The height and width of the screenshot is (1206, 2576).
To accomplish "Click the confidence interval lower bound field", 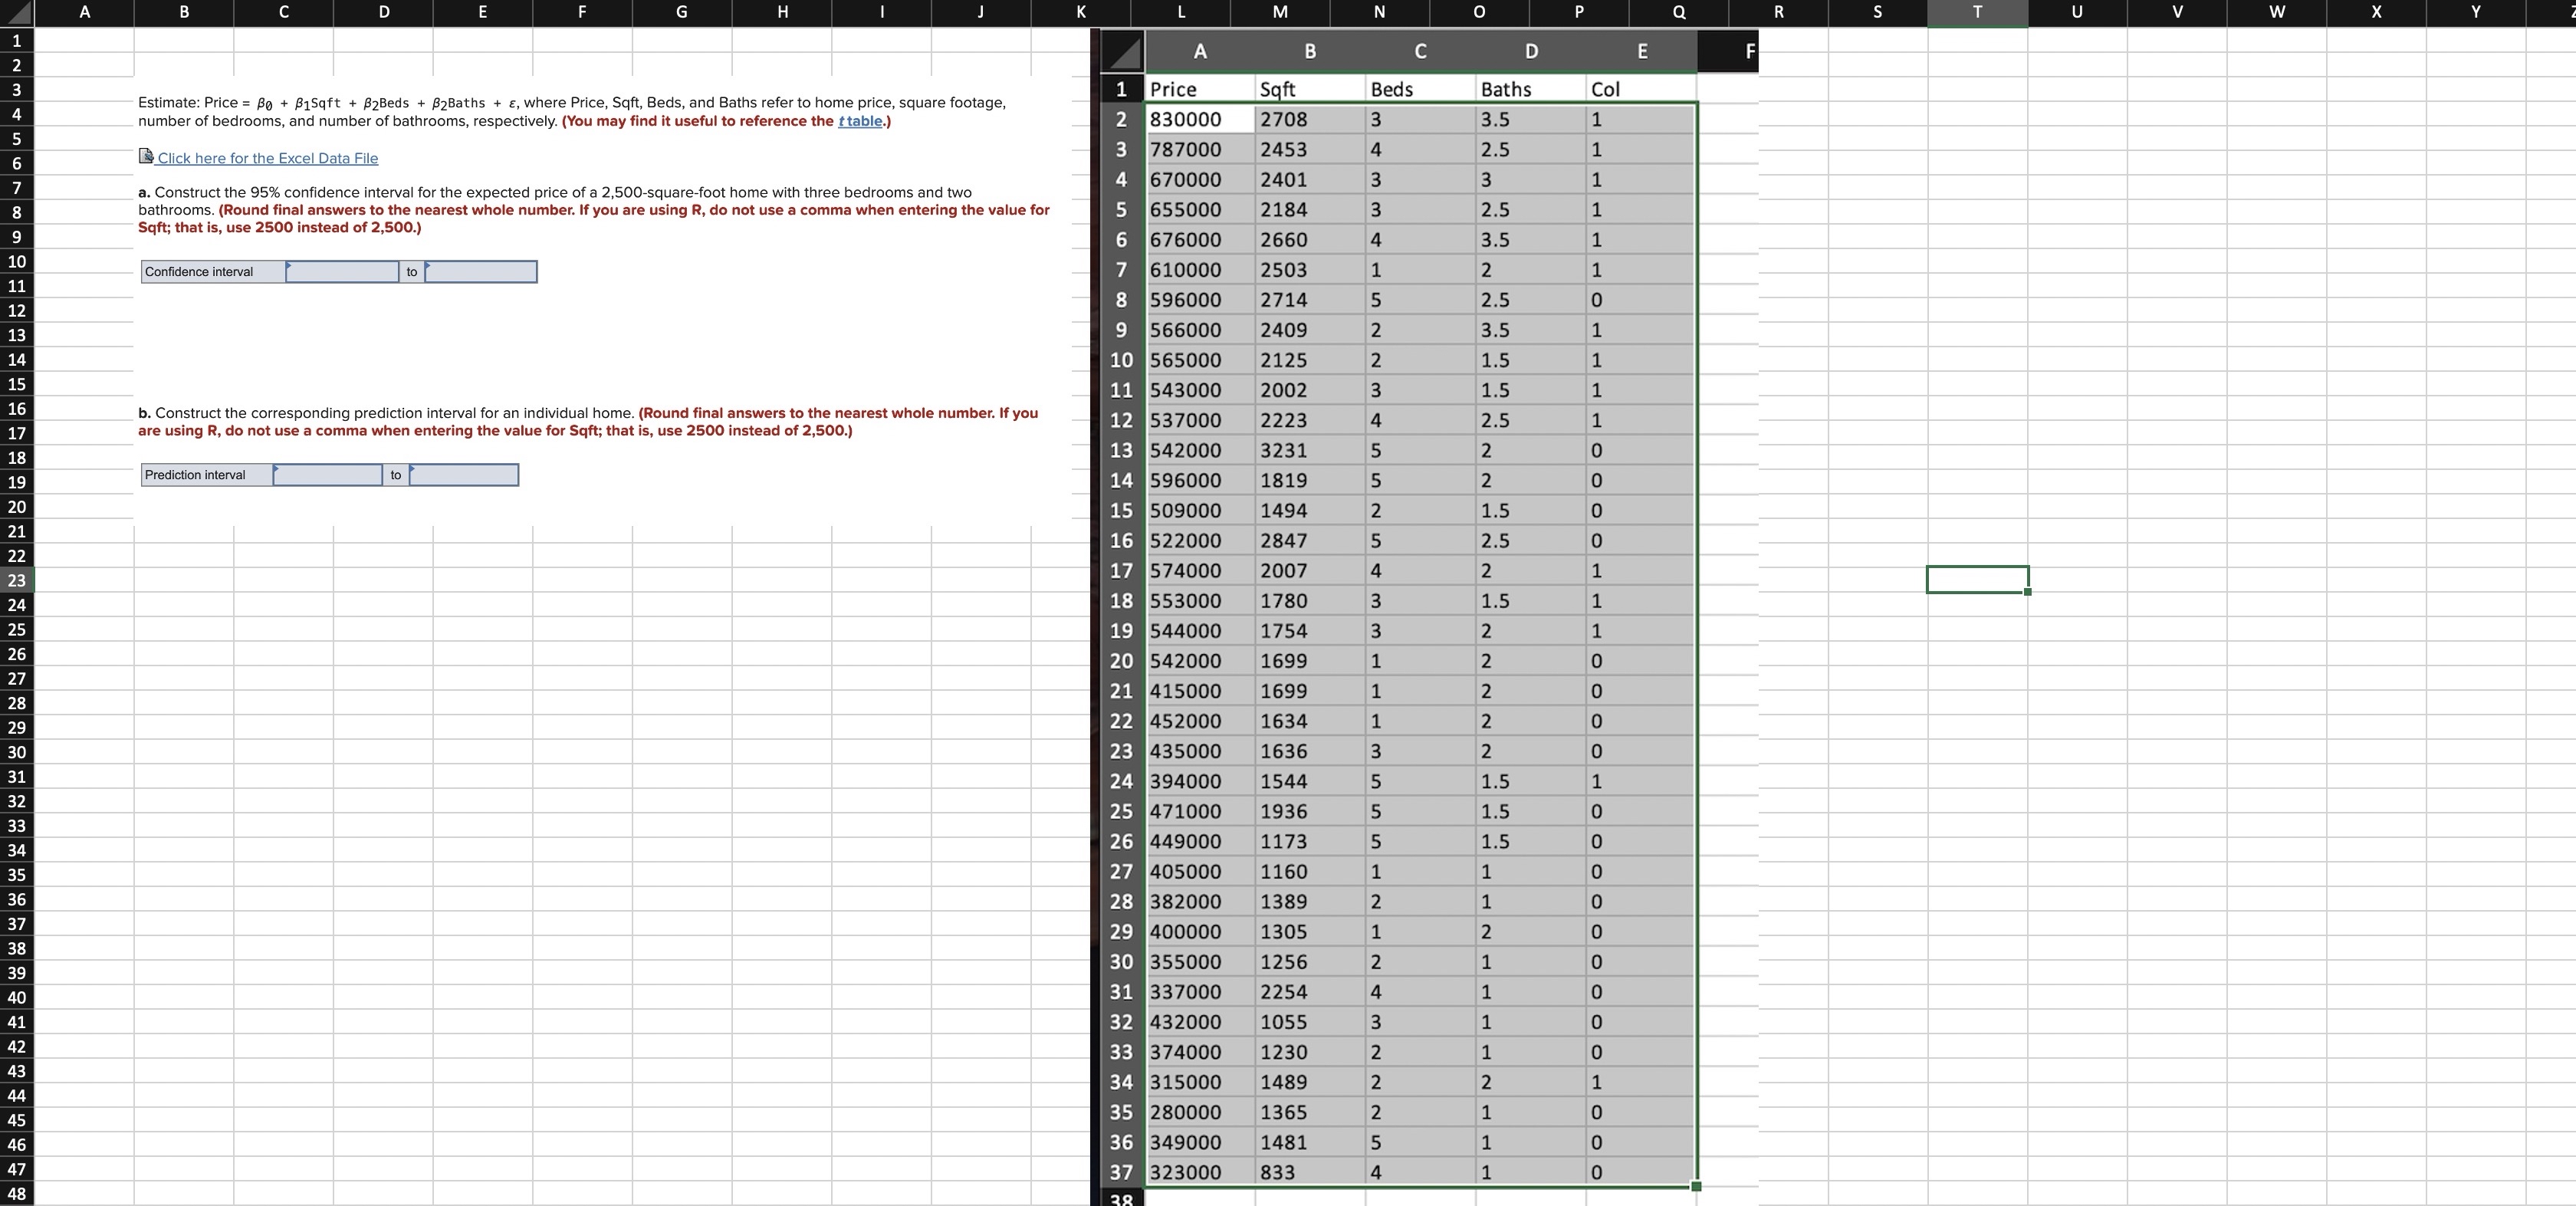I will (x=342, y=272).
